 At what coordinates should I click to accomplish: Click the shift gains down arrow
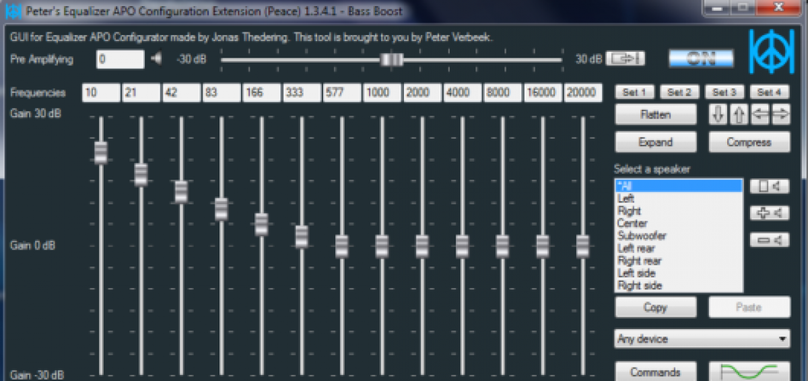click(718, 115)
